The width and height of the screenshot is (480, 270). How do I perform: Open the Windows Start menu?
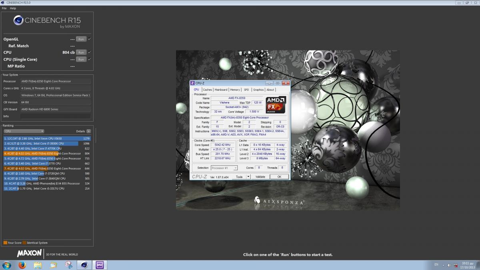click(x=7, y=265)
